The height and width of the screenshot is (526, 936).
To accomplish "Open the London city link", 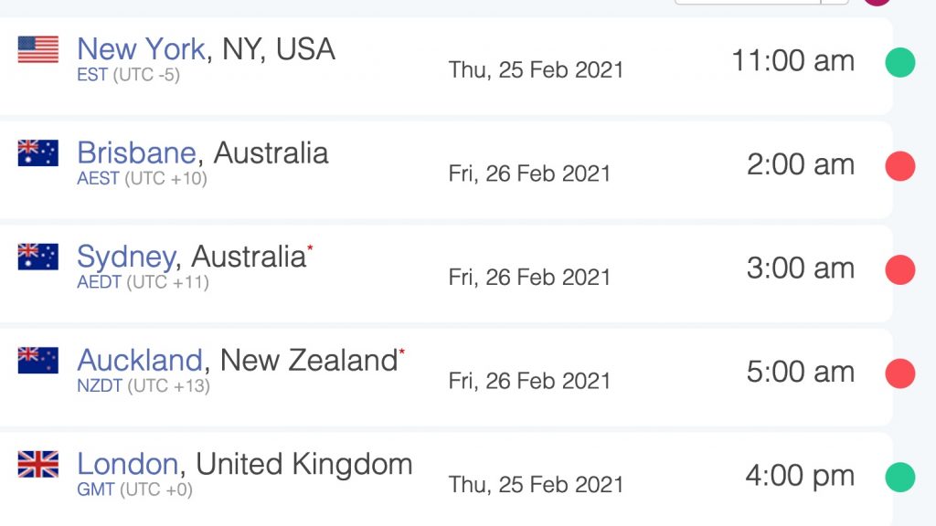I will (128, 464).
